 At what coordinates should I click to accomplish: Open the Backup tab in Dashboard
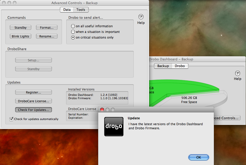[x=163, y=66]
